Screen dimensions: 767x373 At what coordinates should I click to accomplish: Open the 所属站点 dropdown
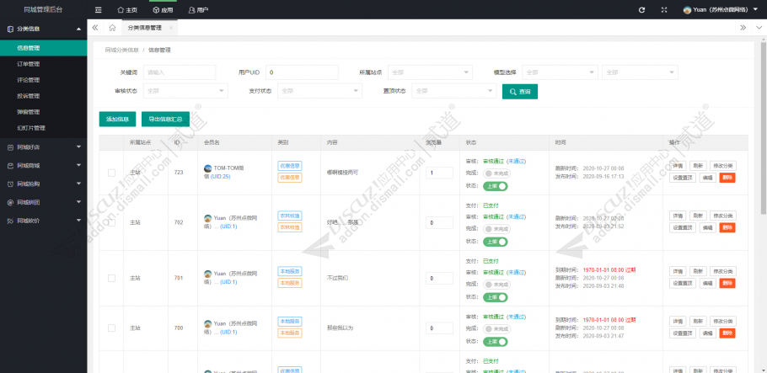tap(429, 72)
